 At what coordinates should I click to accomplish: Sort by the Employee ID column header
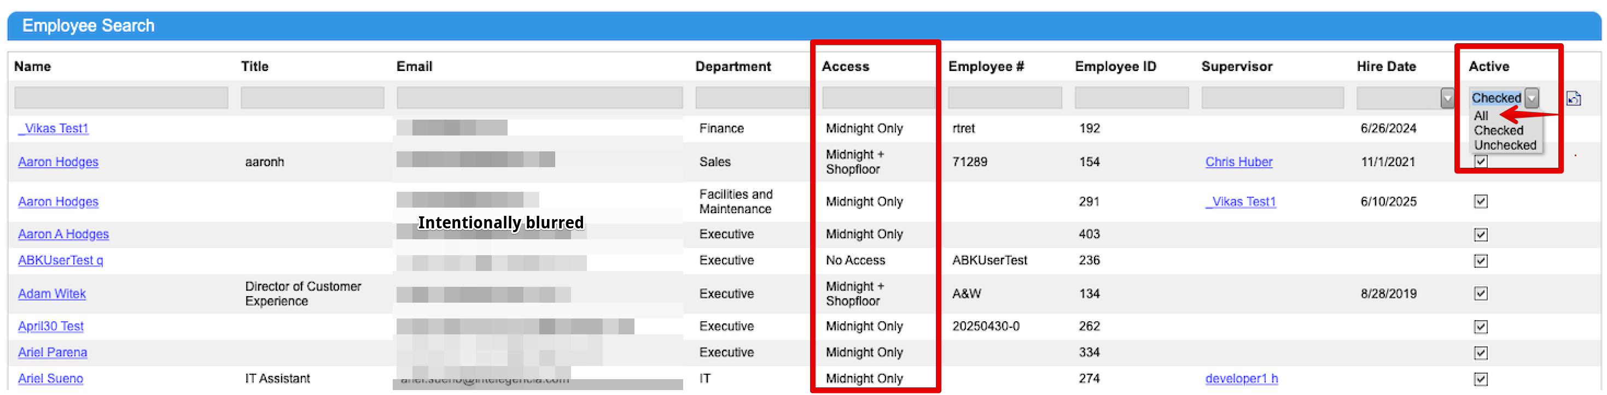[x=1115, y=67]
